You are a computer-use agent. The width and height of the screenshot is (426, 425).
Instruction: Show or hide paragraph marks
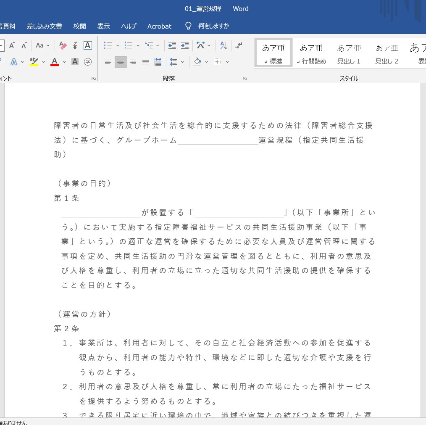click(239, 45)
